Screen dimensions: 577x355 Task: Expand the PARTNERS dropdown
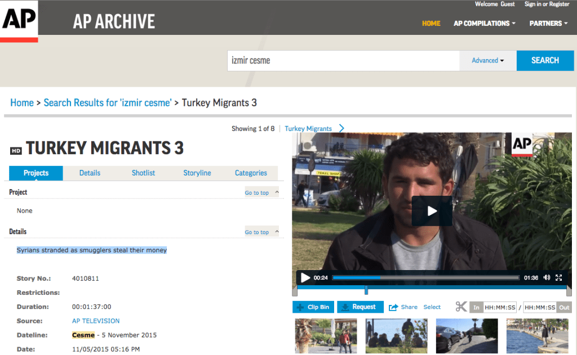[547, 23]
